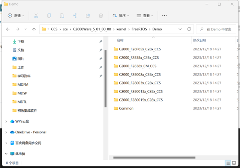The image size is (240, 168).
Task: Click the kernel breadcrumb segment
Action: pyautogui.click(x=121, y=29)
